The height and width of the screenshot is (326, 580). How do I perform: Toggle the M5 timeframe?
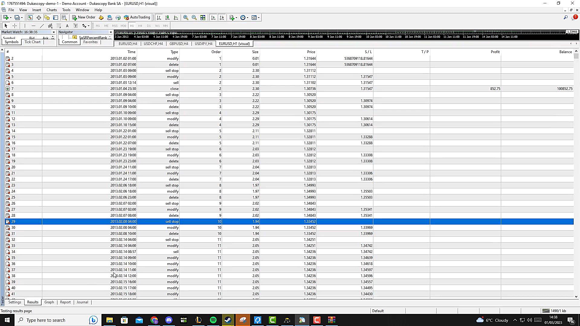(x=106, y=26)
